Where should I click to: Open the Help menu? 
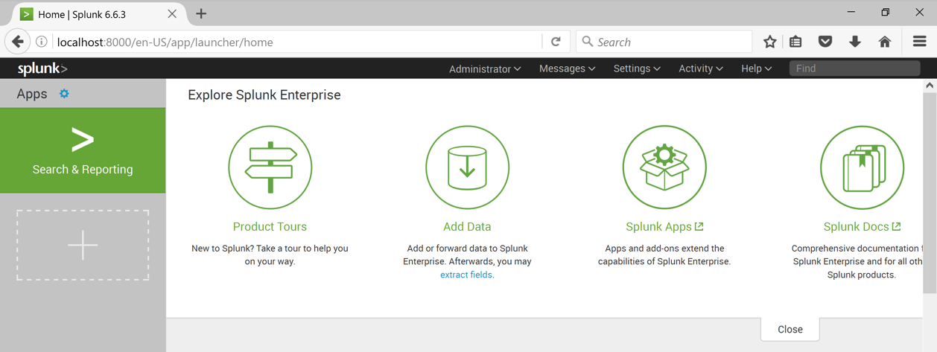pos(756,68)
